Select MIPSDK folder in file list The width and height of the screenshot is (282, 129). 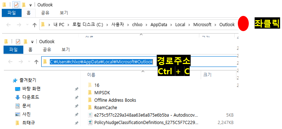(102, 93)
